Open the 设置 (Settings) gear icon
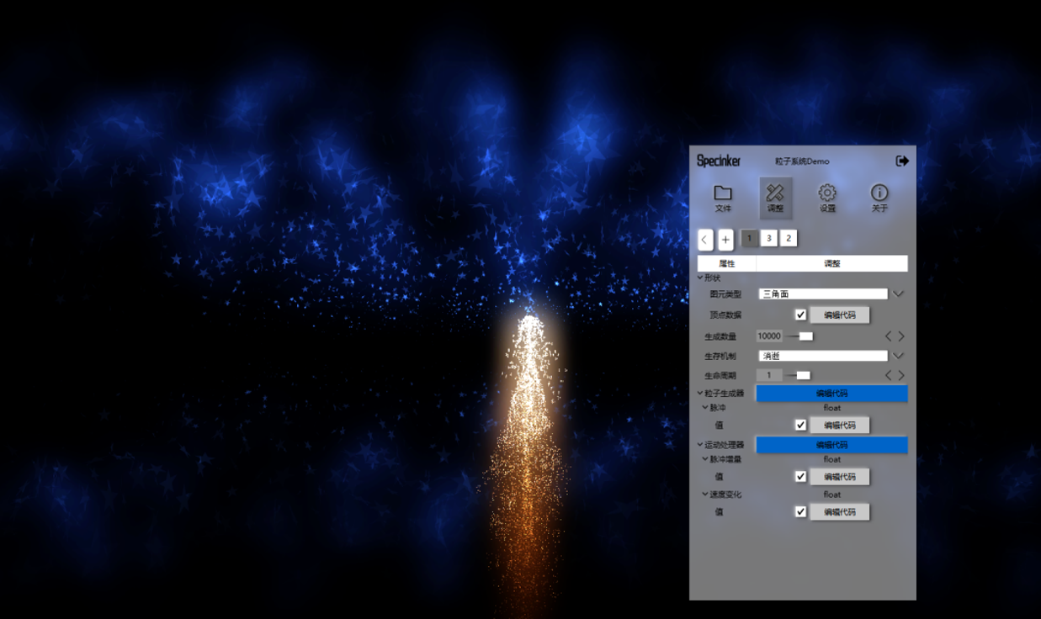 point(828,195)
